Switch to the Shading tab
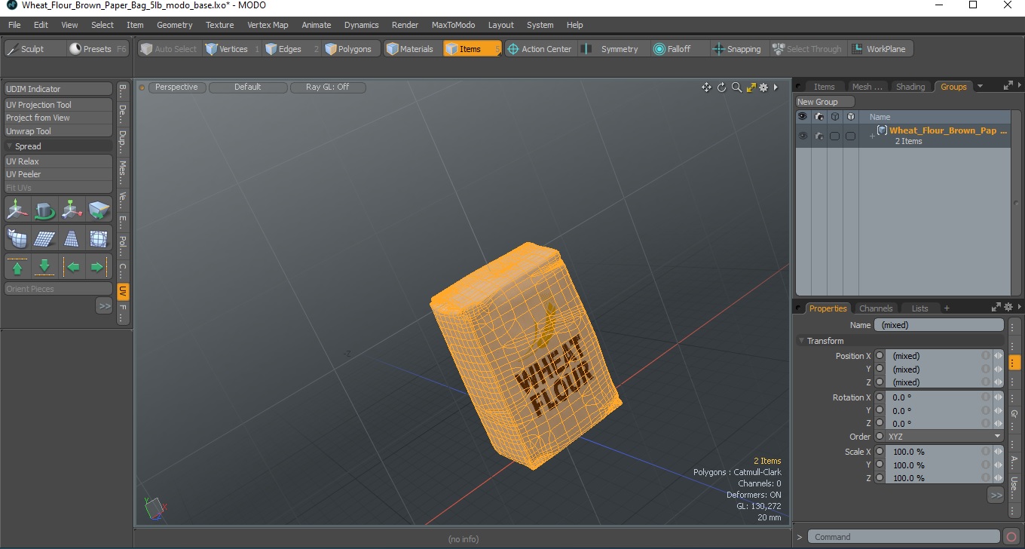The width and height of the screenshot is (1025, 549). pos(910,87)
